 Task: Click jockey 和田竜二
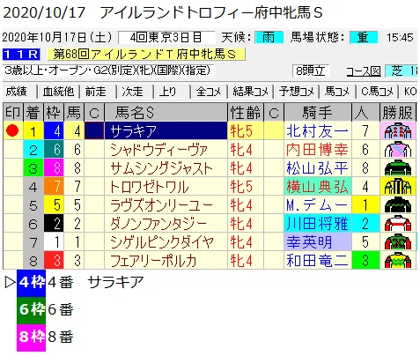[318, 260]
